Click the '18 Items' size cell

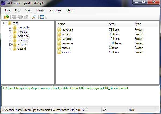[114, 52]
